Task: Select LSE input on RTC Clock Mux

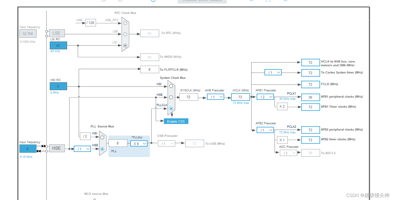Action: pos(125,34)
